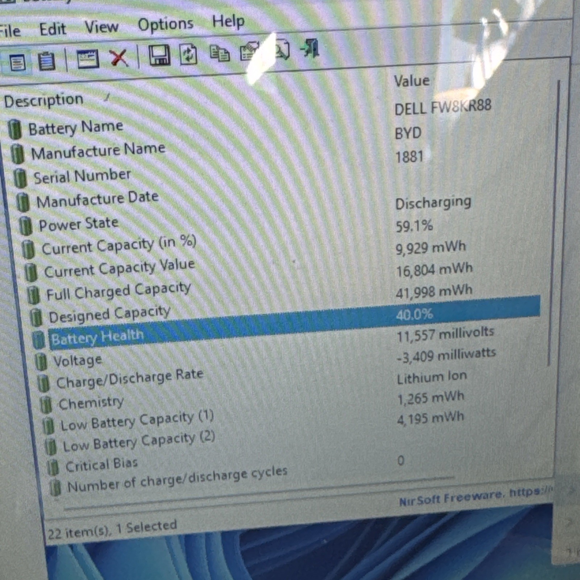
Task: Sort by the Value column header
Action: click(x=412, y=80)
